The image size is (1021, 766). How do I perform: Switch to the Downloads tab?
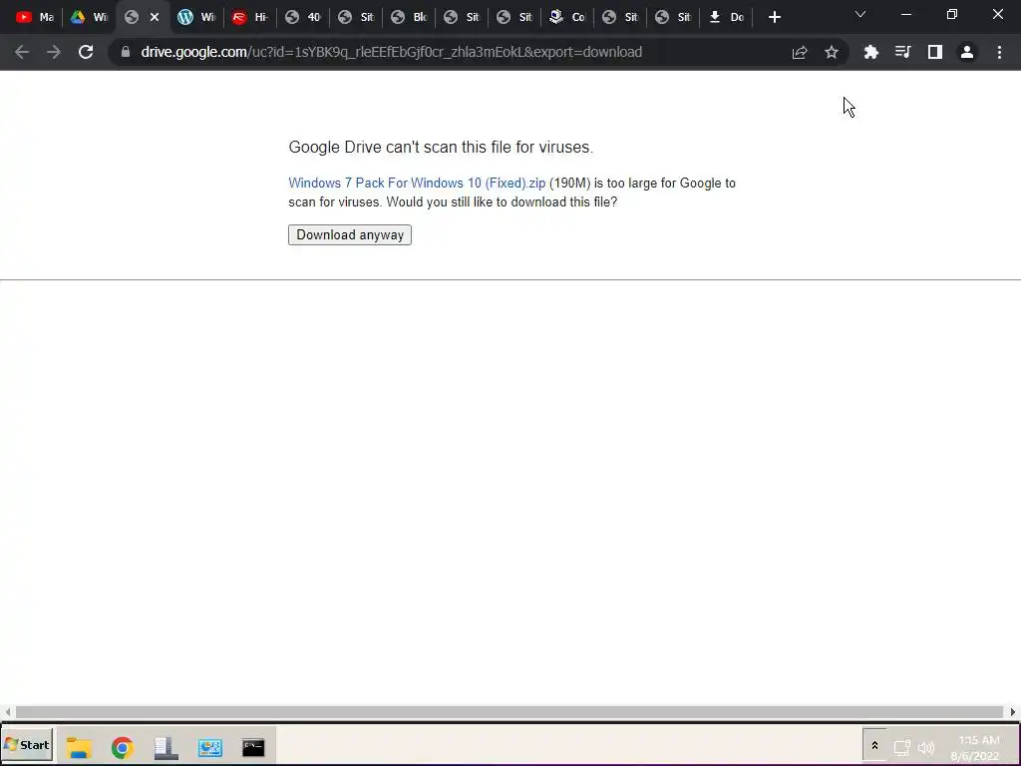726,18
